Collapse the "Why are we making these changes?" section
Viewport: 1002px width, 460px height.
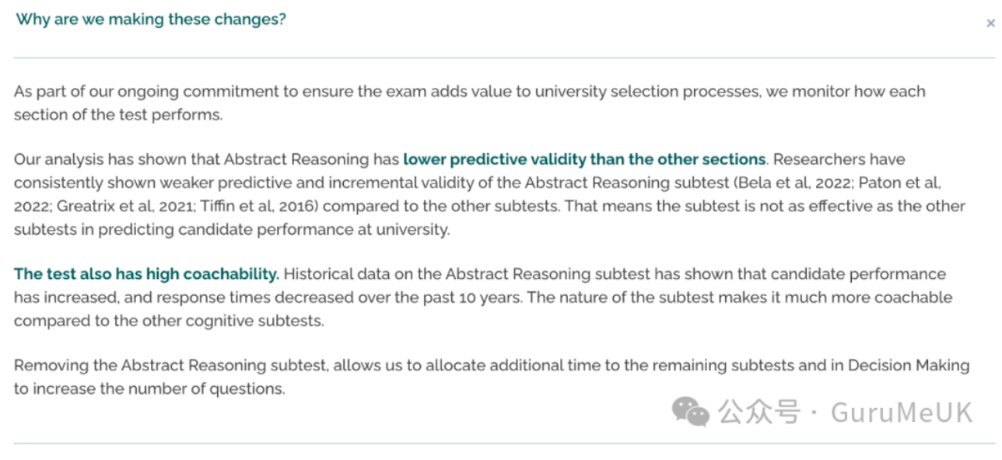[x=151, y=19]
